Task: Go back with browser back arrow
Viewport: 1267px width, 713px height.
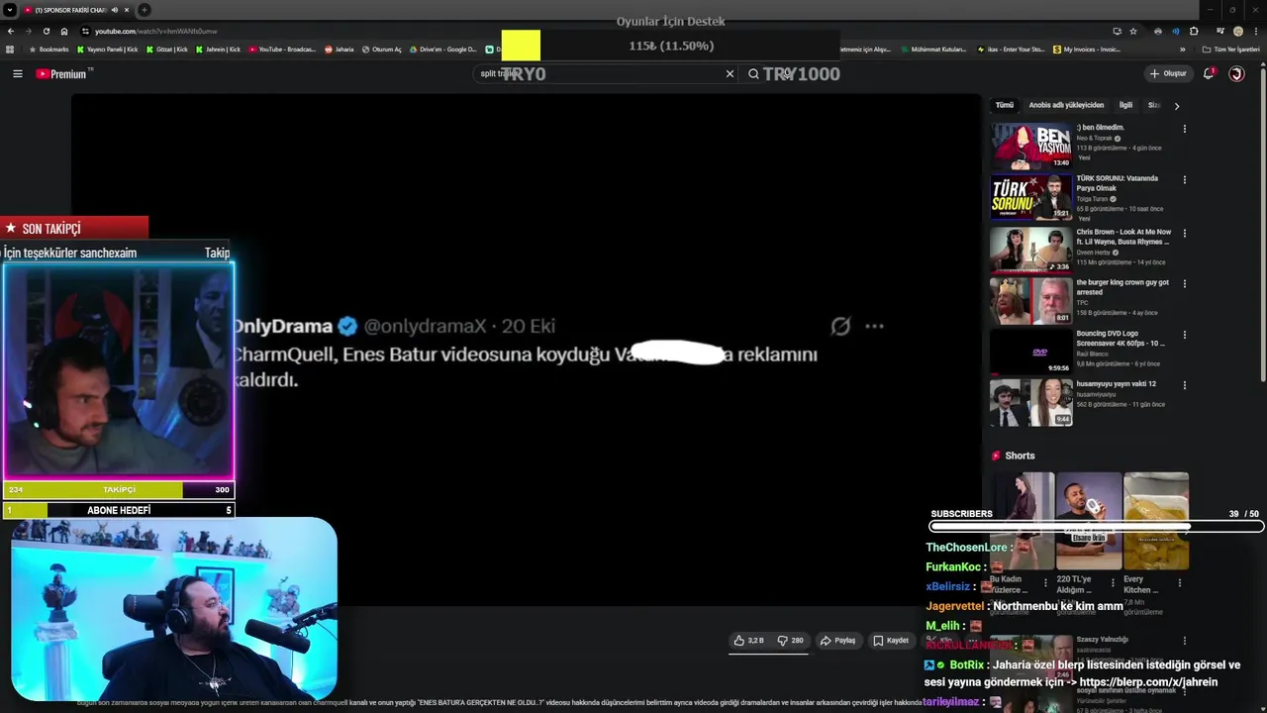Action: point(11,31)
